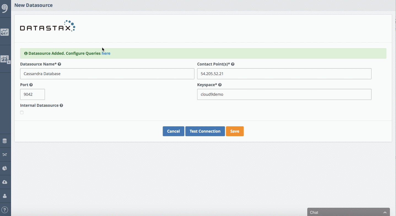Click the DataStax logo
Screen dimensions: 396x216
coord(48,26)
